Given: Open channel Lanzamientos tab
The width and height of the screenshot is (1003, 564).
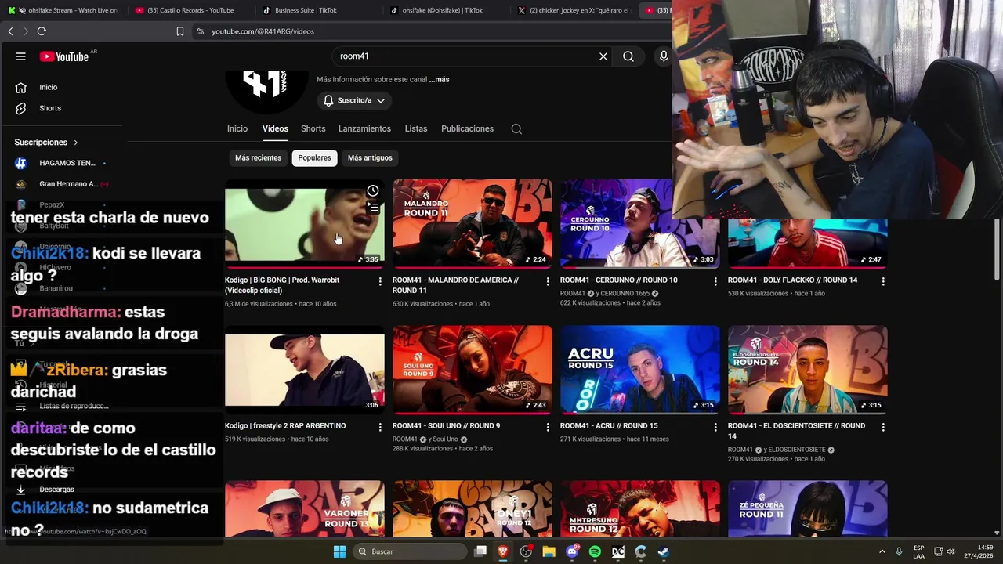Looking at the screenshot, I should pos(364,128).
